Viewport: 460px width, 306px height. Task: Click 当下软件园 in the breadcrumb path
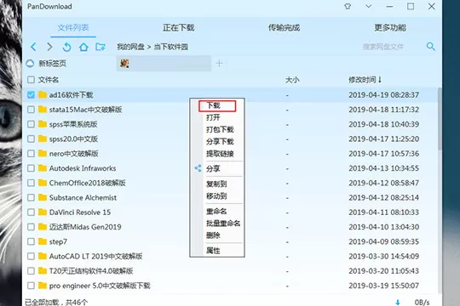(171, 47)
